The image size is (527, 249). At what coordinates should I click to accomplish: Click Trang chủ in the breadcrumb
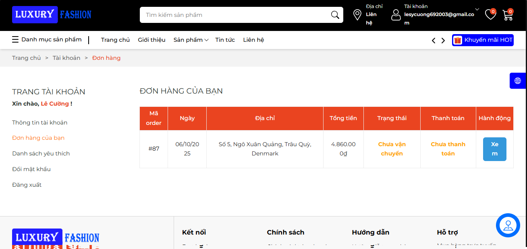(27, 58)
